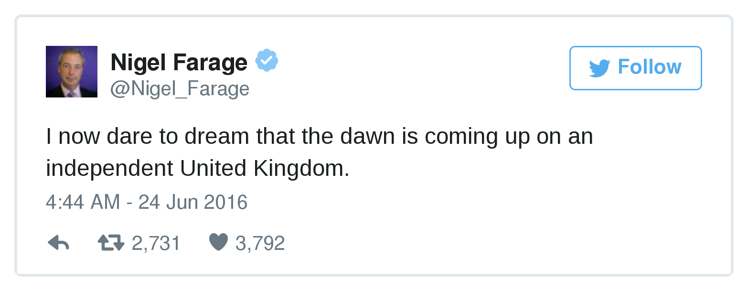Click the Twitter bird icon in Follow
Image resolution: width=748 pixels, height=291 pixels.
coord(599,68)
